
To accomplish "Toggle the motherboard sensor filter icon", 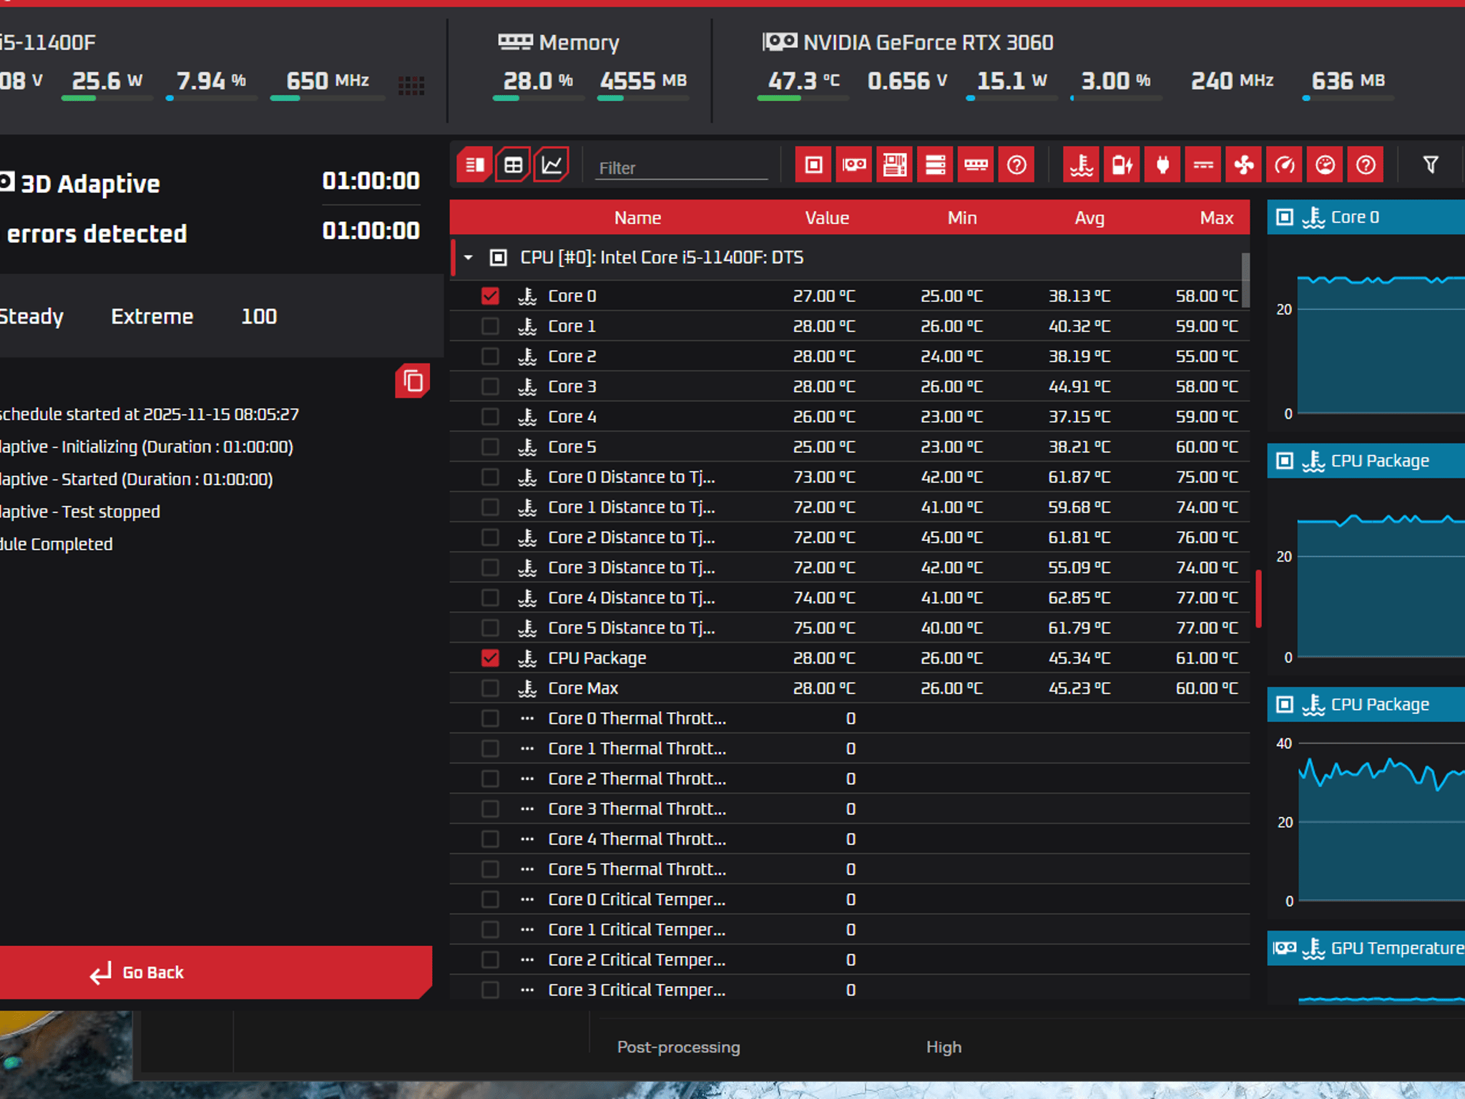I will [x=894, y=165].
